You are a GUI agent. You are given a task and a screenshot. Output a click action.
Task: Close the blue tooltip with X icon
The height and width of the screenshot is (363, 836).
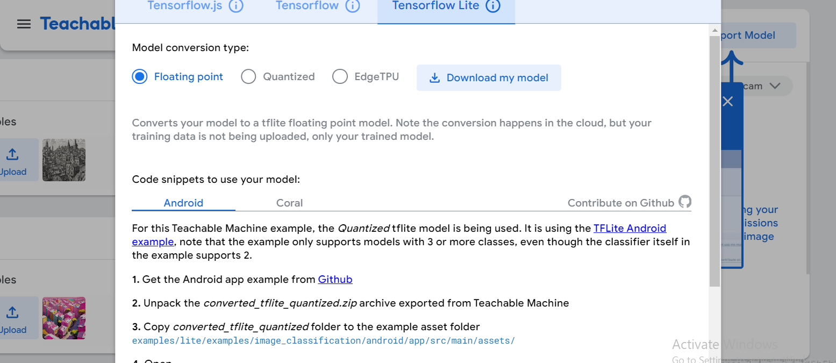click(727, 101)
